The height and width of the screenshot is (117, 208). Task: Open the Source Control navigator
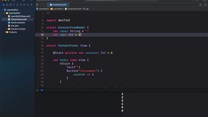pyautogui.click(x=7, y=5)
